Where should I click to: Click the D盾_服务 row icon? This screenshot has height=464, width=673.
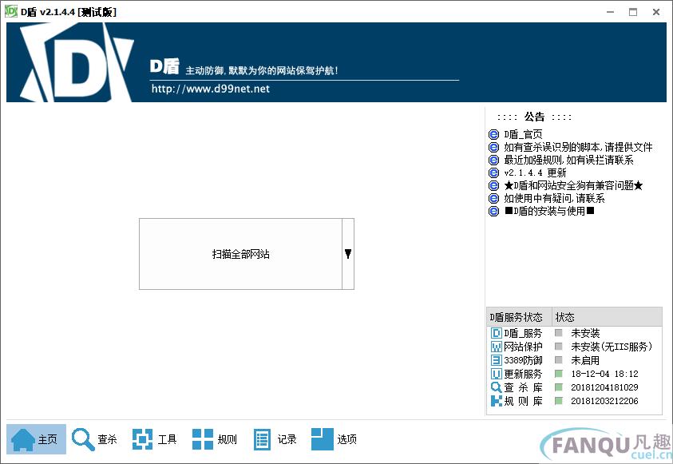point(496,333)
